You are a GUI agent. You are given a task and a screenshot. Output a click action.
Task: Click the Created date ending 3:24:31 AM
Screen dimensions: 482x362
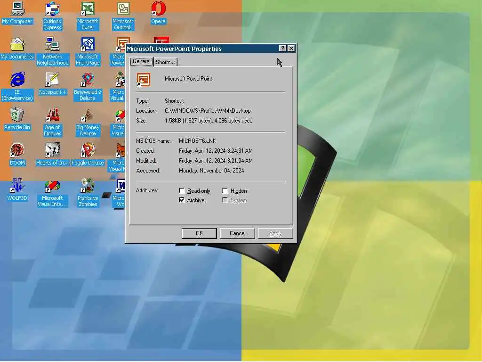point(216,151)
